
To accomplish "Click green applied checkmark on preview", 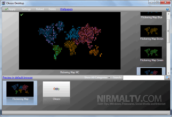I will click(22, 14).
